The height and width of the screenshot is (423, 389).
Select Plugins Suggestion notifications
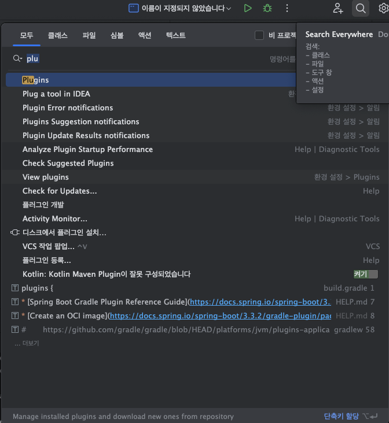[x=194, y=121]
